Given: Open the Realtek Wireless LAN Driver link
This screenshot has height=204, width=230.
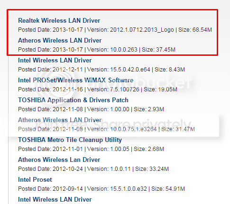Looking at the screenshot, I should tap(59, 20).
